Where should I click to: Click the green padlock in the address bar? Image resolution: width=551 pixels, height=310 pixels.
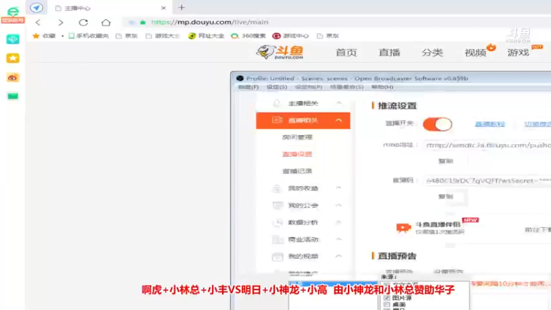tap(143, 22)
